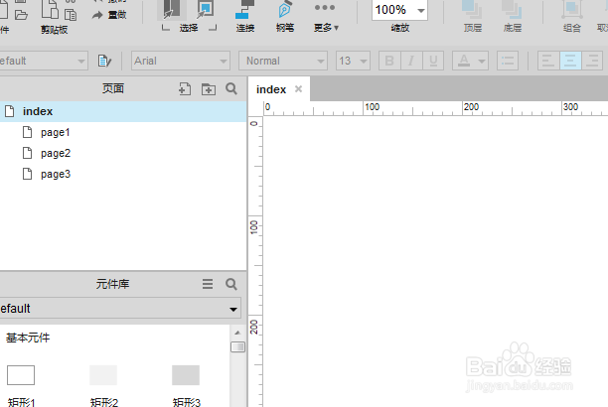Click the 页面 panel header
The height and width of the screenshot is (407, 608).
113,88
